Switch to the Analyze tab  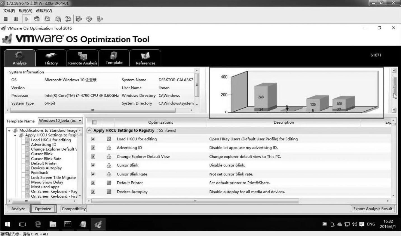(20, 58)
